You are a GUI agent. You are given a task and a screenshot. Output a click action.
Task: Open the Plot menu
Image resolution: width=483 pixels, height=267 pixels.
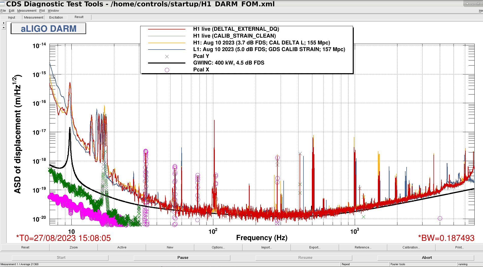click(42, 11)
